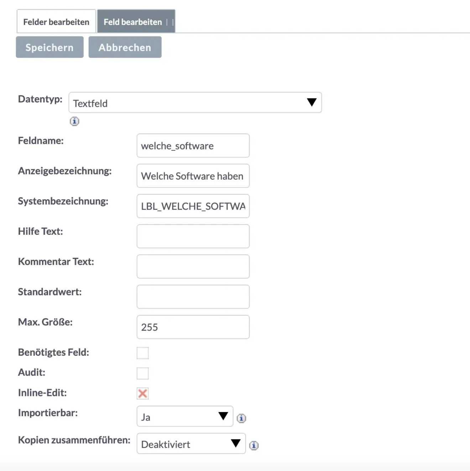Select the Anzeigebezeichnung text field
Viewport: 470px width, 471px height.
click(x=193, y=176)
